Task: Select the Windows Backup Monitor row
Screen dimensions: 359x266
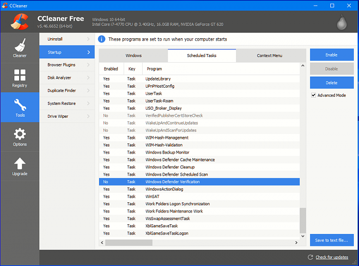Action: point(199,152)
